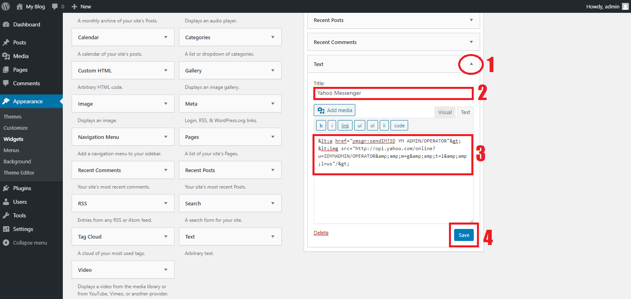Open Themes under Appearance menu
631x299 pixels.
(x=12, y=116)
